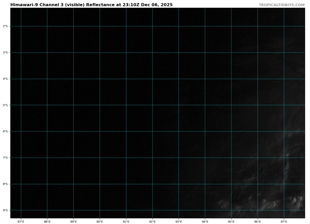Click the 92°E longitude axis label
This screenshot has height=224, width=310.
coord(152,221)
